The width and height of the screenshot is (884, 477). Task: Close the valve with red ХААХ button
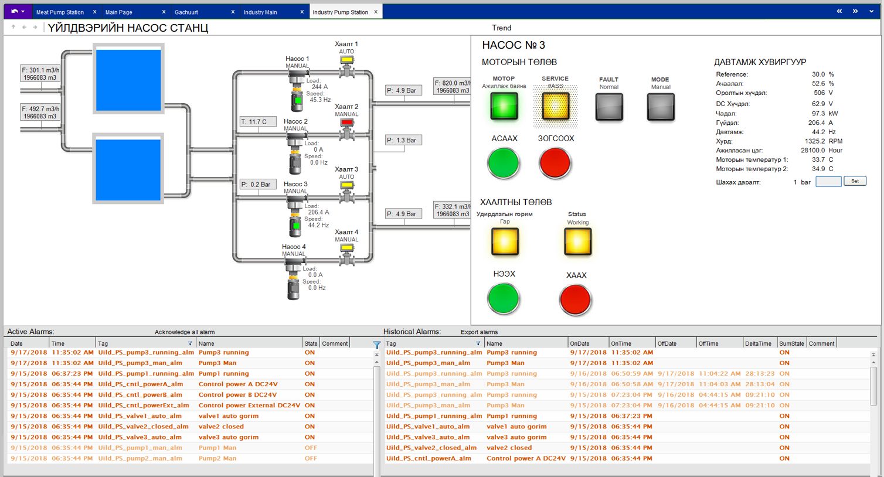pos(576,299)
